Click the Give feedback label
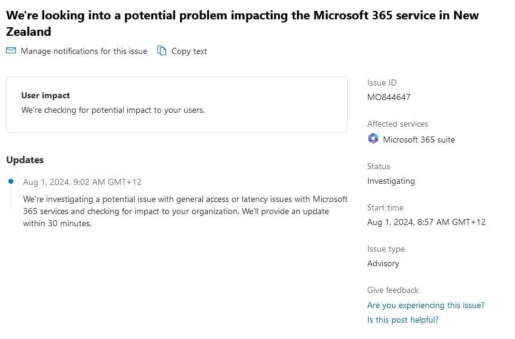 pos(393,290)
